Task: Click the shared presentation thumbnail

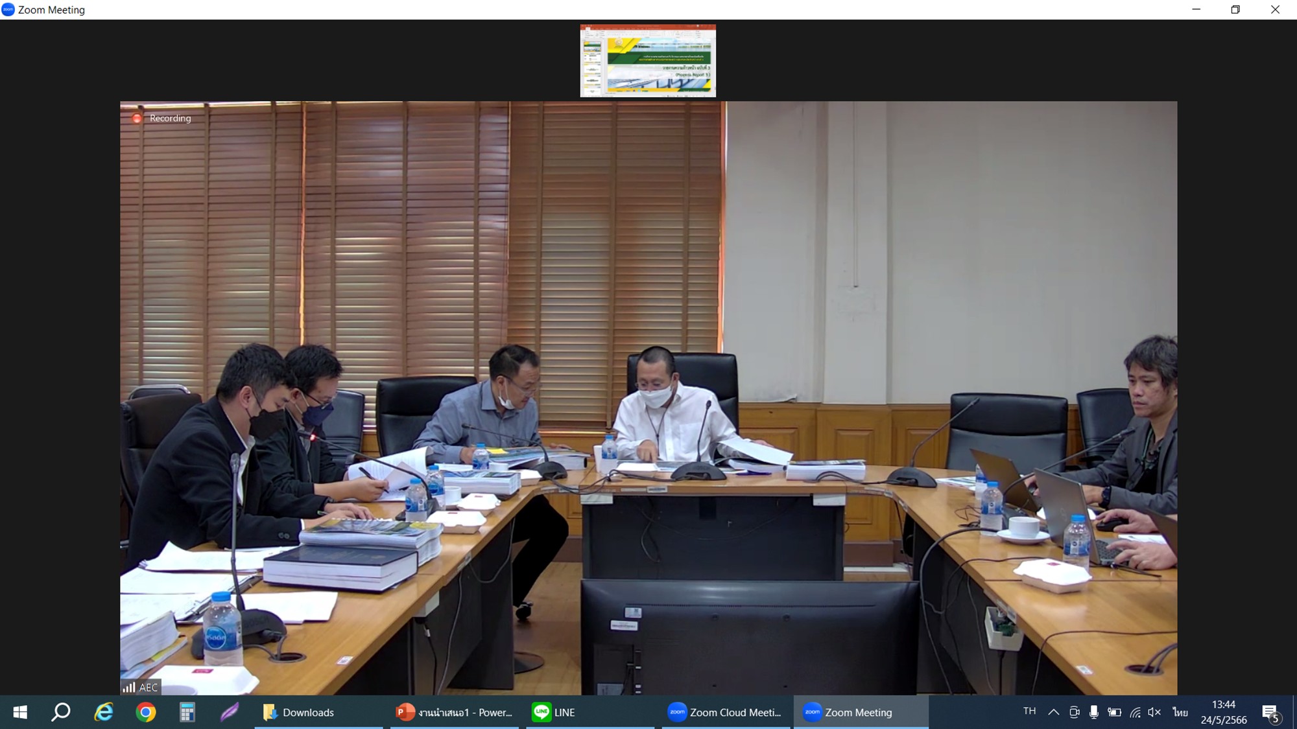Action: 648,61
